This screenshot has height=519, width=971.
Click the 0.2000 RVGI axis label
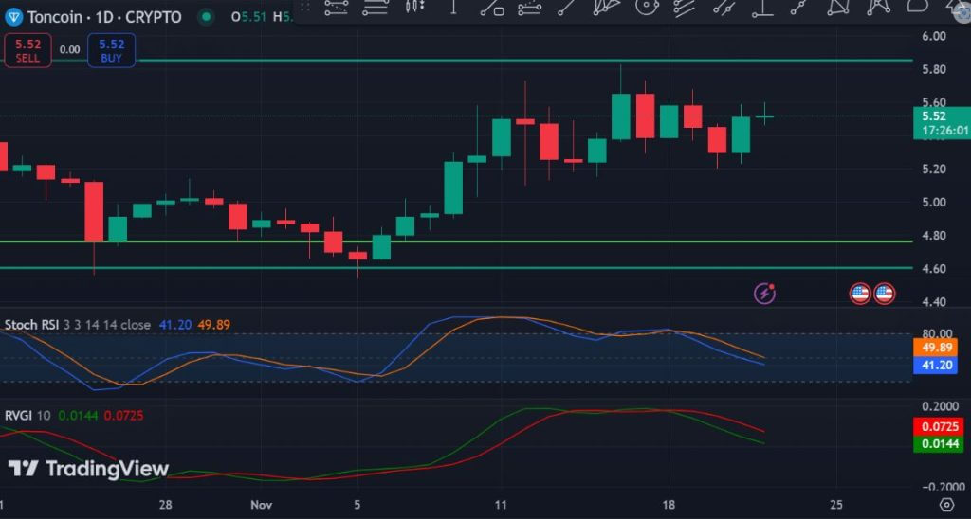coord(942,405)
